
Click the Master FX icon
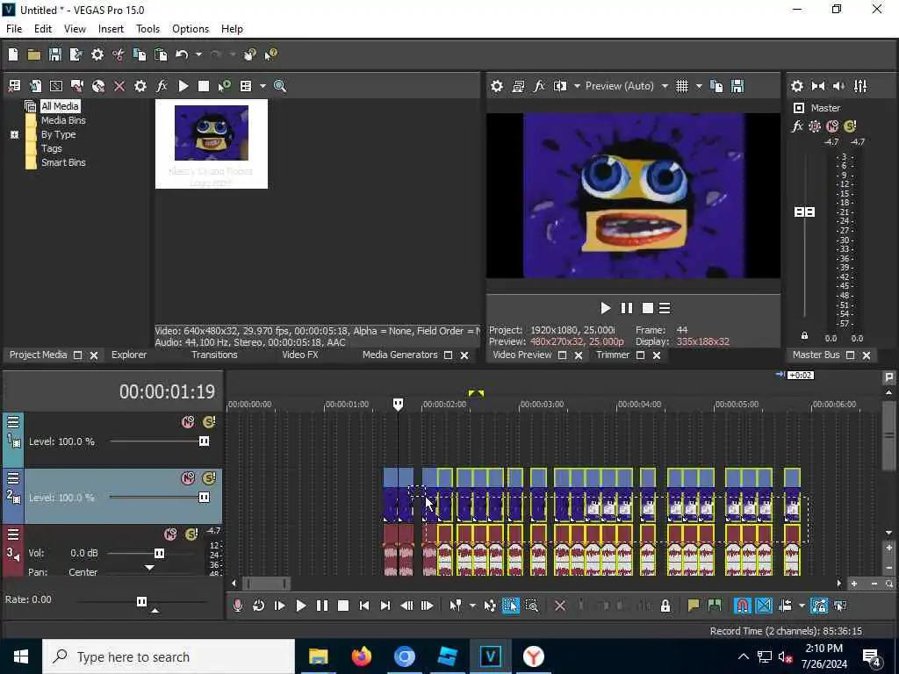click(x=797, y=126)
